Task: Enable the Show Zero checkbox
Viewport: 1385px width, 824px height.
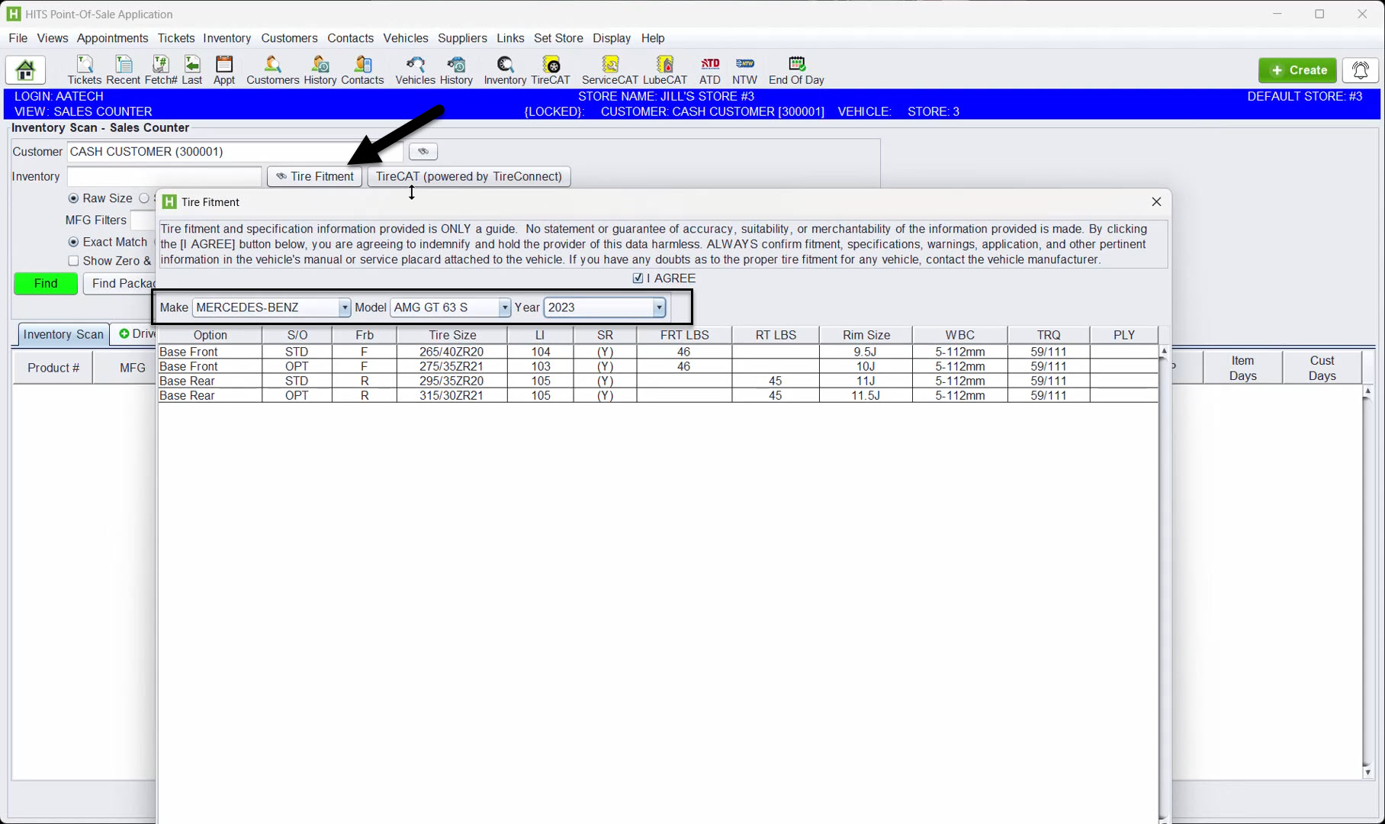Action: pos(74,261)
